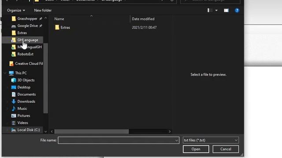The image size is (282, 158).
Task: Open Creative Cloud Files in sidebar
Action: (x=29, y=64)
